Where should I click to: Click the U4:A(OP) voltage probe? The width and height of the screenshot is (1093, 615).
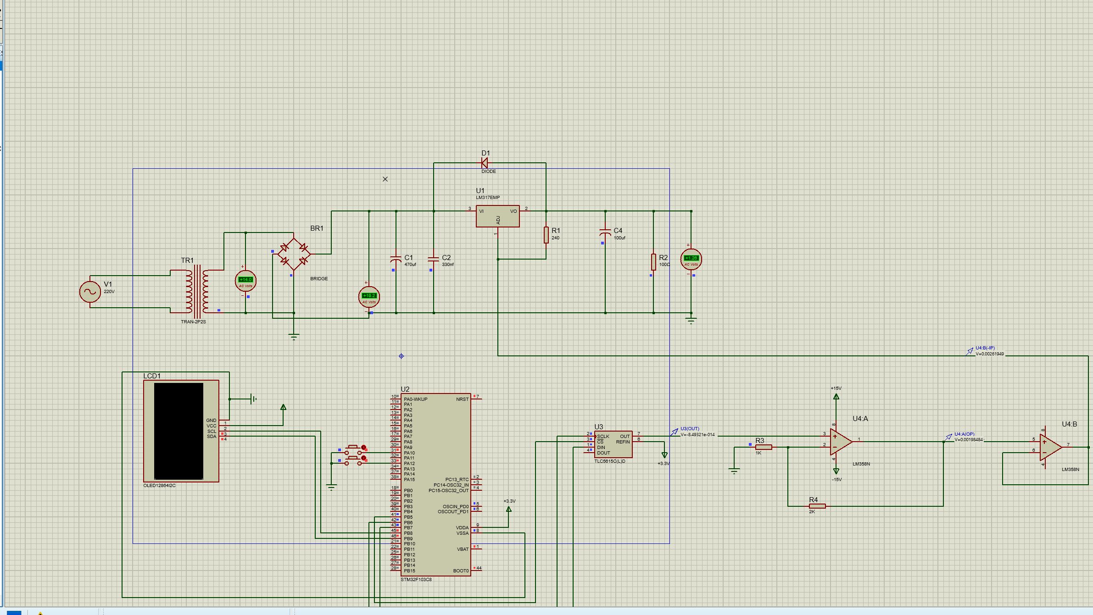click(948, 437)
